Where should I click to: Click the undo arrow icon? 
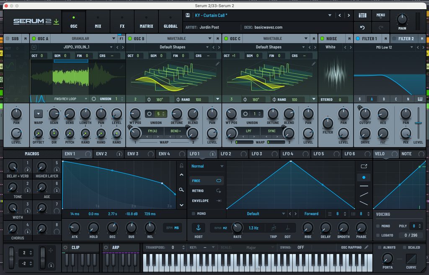pyautogui.click(x=362, y=27)
